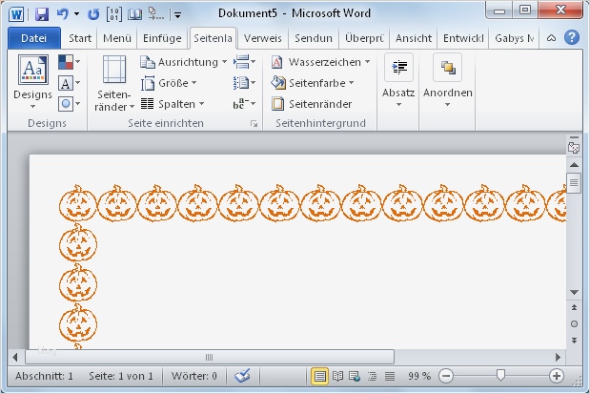
Task: Open the hyphenation dropdown icon
Action: pos(244,103)
